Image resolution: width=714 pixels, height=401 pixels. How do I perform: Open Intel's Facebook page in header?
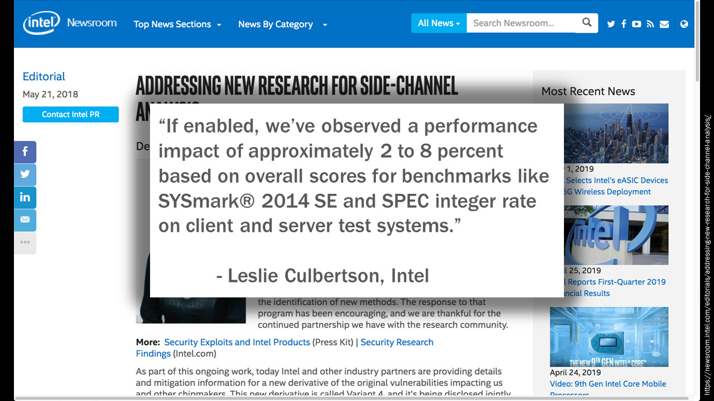coord(624,24)
